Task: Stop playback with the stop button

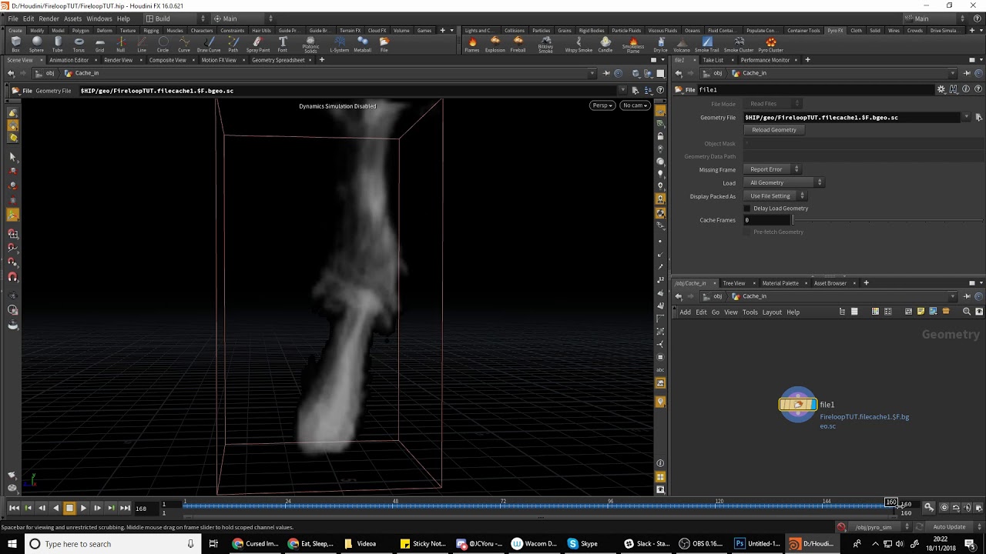Action: 69,508
